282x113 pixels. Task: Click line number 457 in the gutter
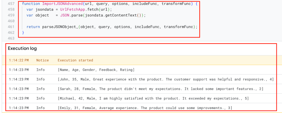11,4
